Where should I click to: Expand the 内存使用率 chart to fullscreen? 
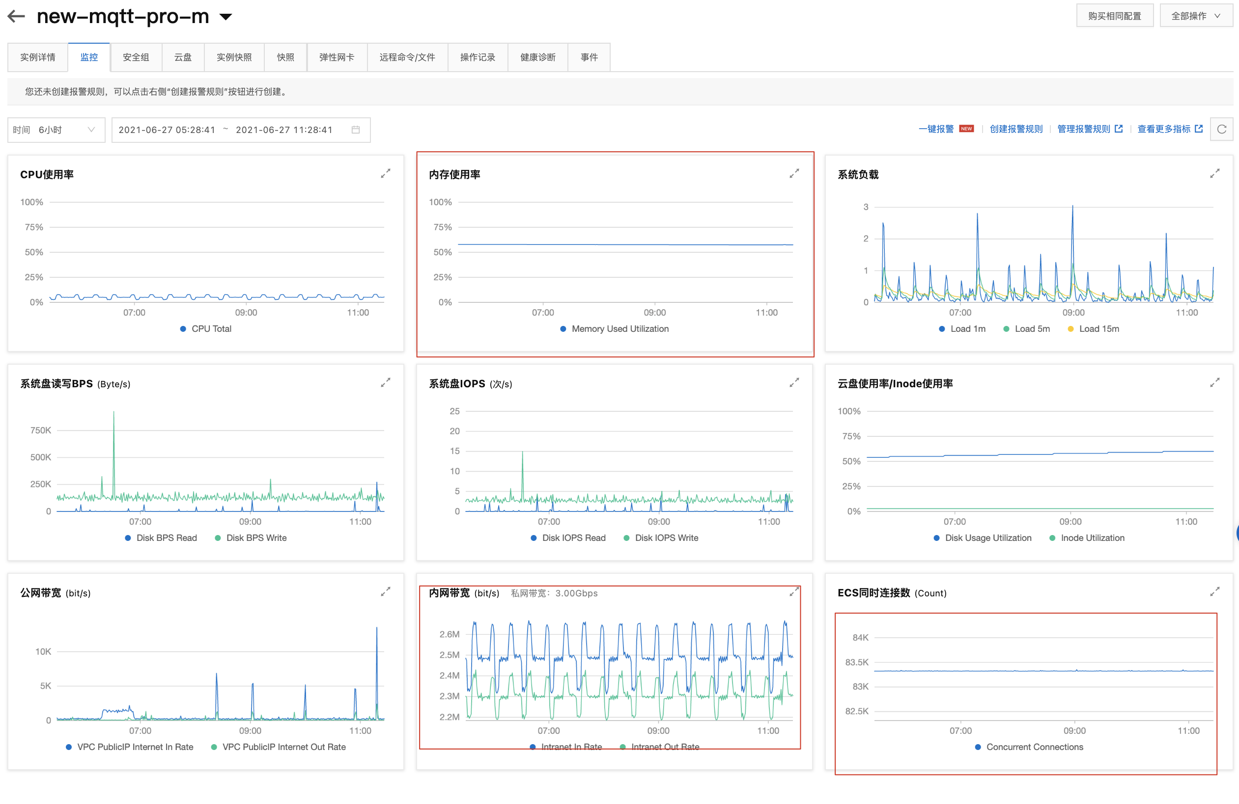(794, 173)
